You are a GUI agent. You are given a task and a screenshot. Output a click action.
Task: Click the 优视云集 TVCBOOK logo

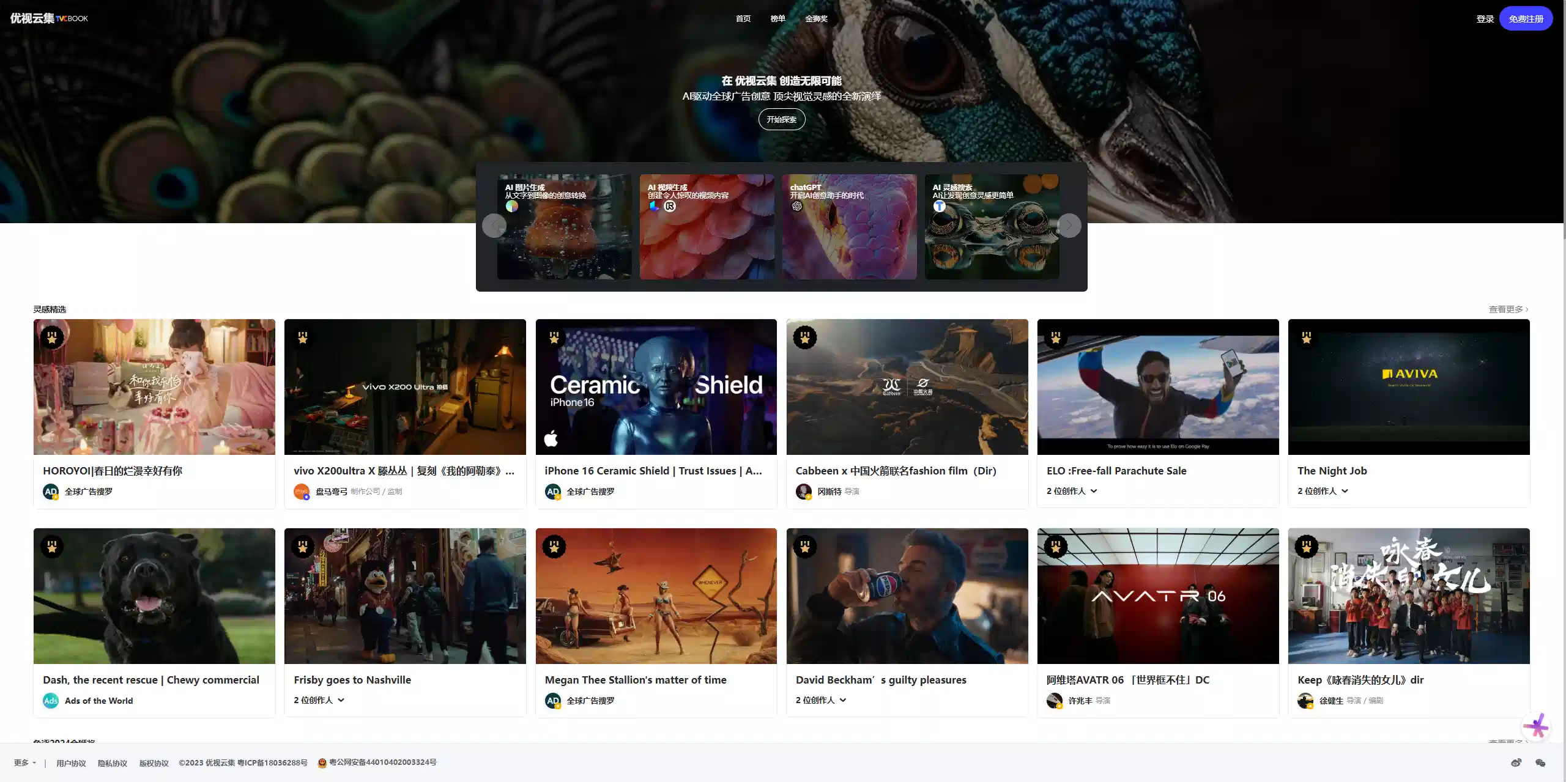click(x=49, y=18)
